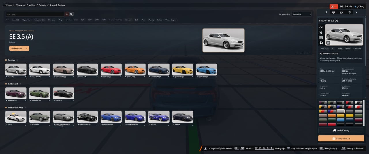Click the gearbox transmission icon beside preview
The height and width of the screenshot is (154, 369).
(321, 32)
